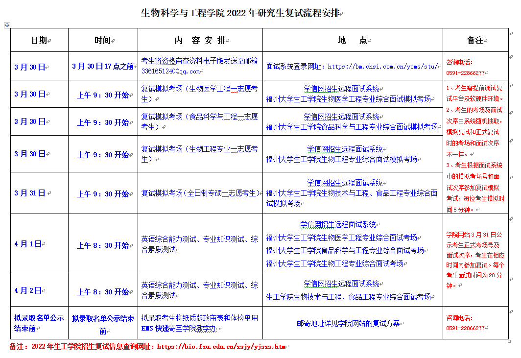Select the 3月31日 date cell
The height and width of the screenshot is (358, 521).
tap(30, 193)
